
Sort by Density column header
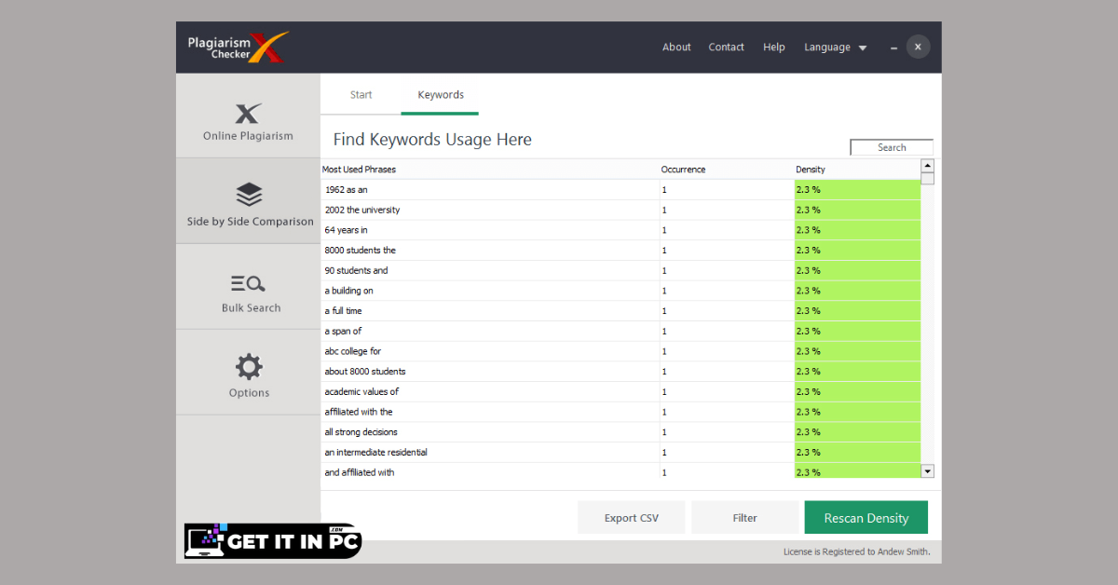tap(810, 170)
